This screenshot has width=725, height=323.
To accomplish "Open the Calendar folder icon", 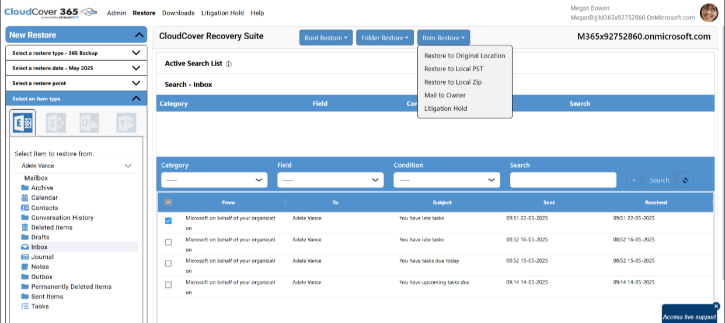I will point(25,197).
